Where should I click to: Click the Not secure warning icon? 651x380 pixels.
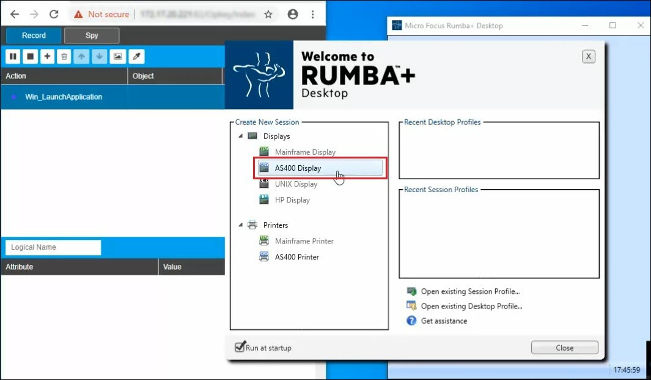tap(78, 14)
